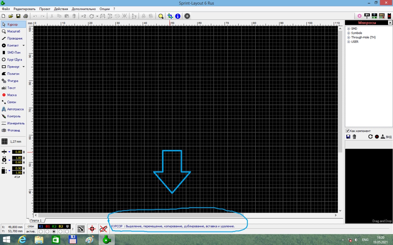Open the R1 components panel icon
The width and height of the screenshot is (393, 245).
click(x=367, y=16)
